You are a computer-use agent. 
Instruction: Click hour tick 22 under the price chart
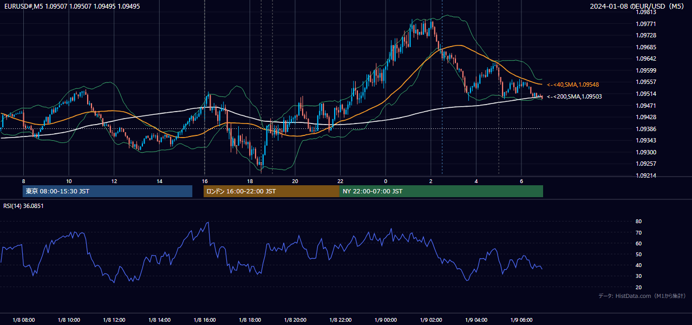point(341,181)
